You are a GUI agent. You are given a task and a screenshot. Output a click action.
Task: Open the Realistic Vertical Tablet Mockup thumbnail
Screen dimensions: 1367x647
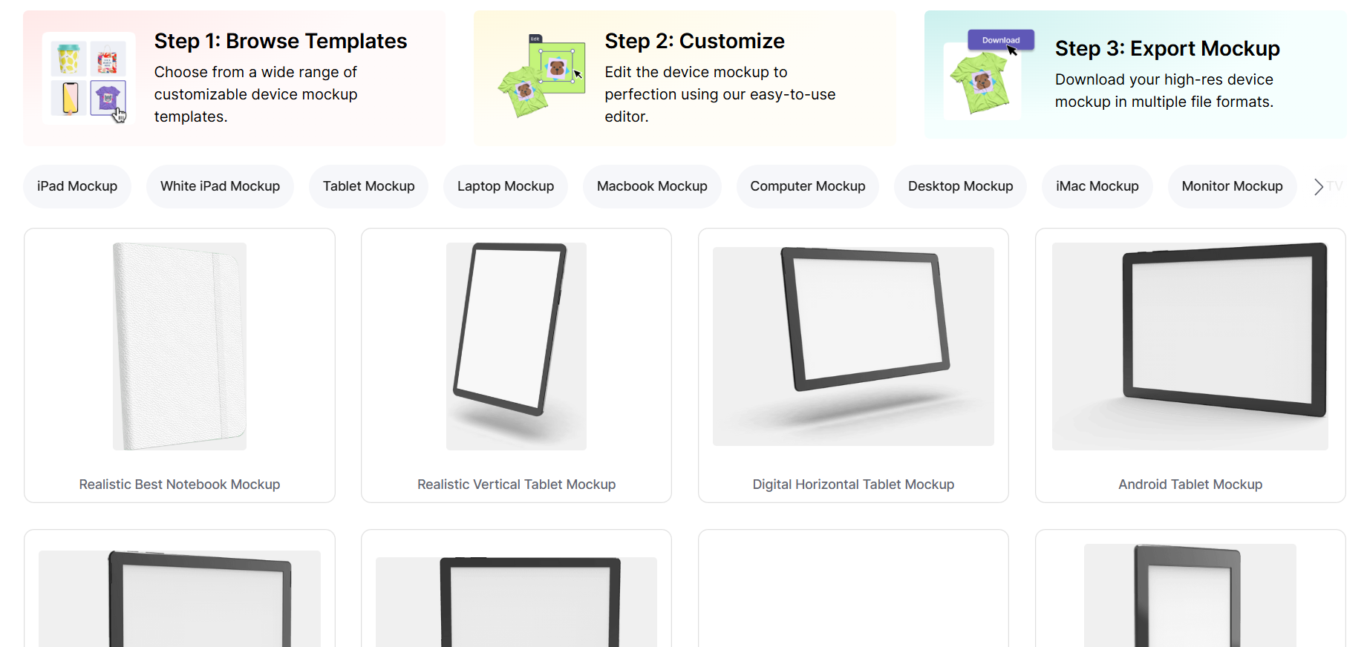tap(516, 347)
